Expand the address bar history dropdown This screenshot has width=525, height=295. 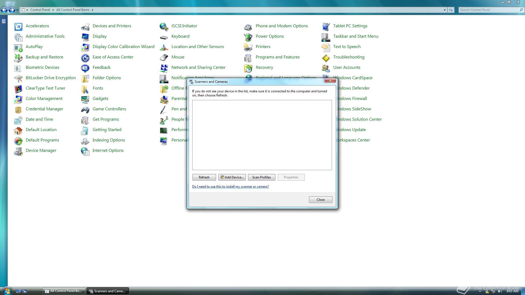point(445,10)
